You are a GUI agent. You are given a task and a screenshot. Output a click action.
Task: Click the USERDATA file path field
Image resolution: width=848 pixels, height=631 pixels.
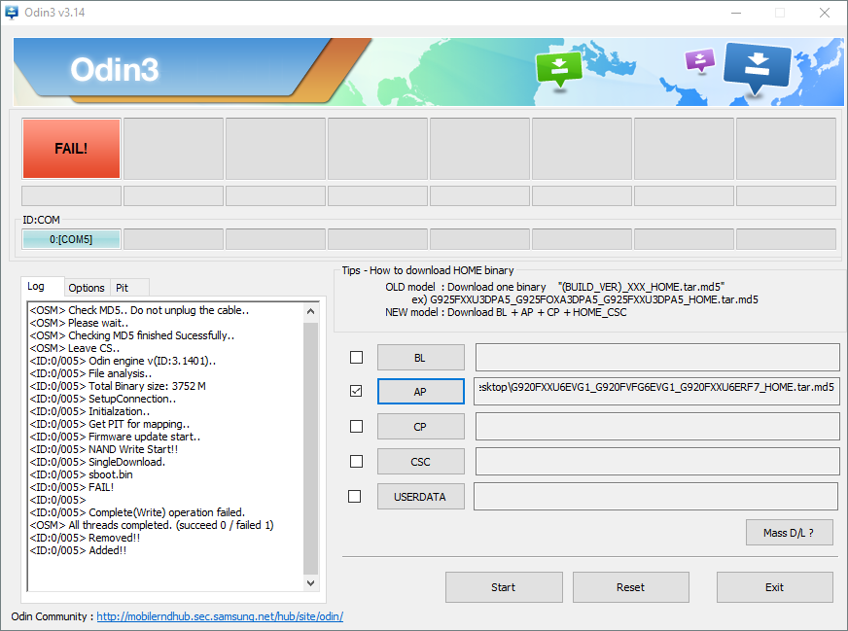(656, 497)
